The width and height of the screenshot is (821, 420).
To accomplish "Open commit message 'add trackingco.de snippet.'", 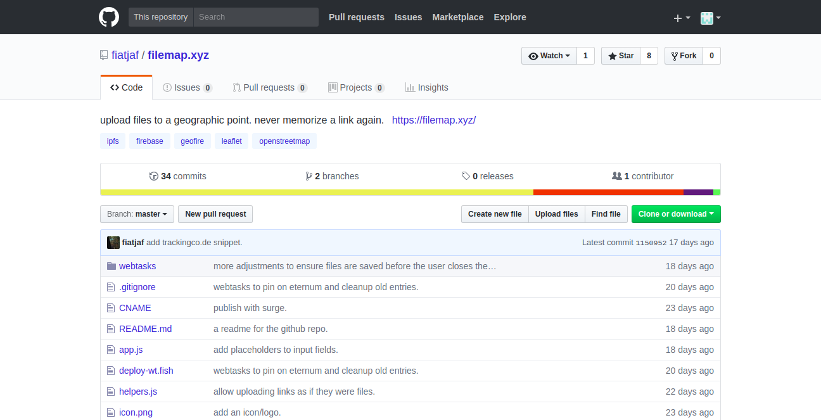I will pyautogui.click(x=194, y=242).
